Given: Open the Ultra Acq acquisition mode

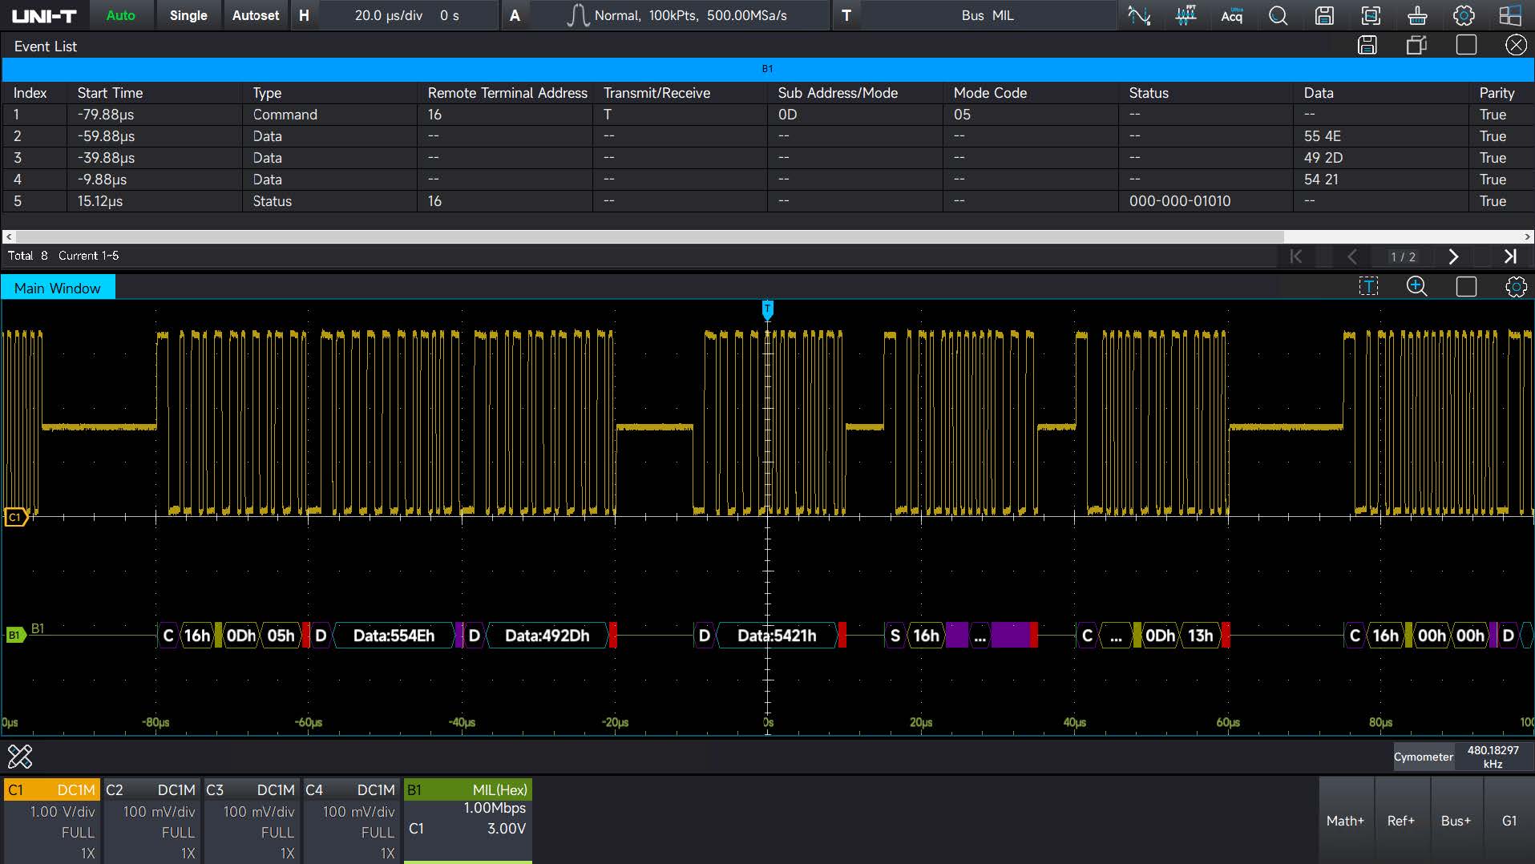Looking at the screenshot, I should (x=1232, y=15).
